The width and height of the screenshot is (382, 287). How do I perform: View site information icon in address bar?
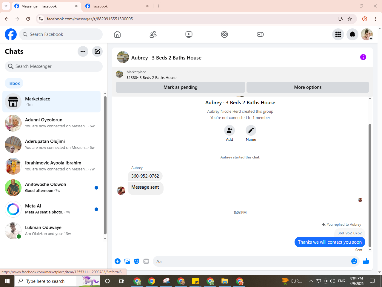point(41,19)
